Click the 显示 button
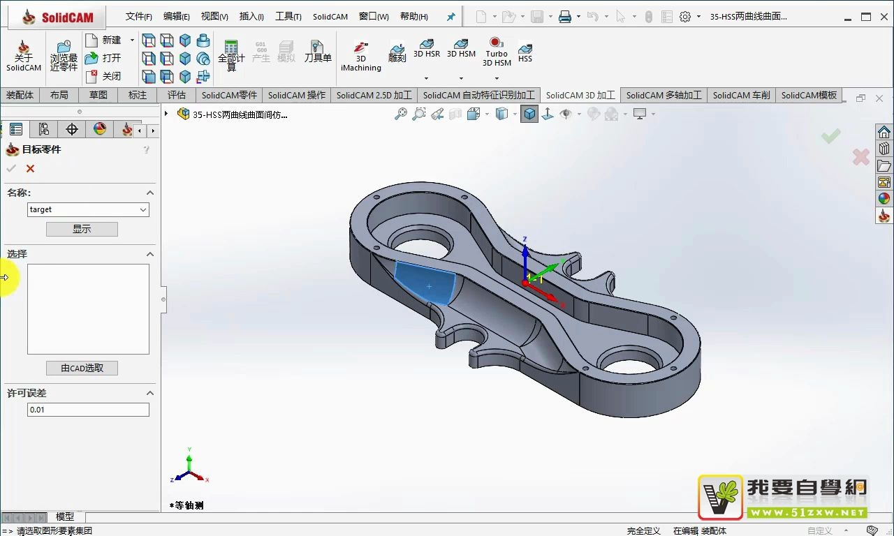 coord(82,229)
